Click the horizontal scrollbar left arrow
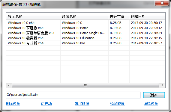The image size is (171, 112). coord(9,85)
